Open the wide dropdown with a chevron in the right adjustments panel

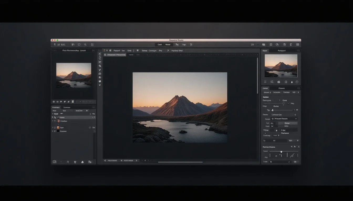[284, 119]
